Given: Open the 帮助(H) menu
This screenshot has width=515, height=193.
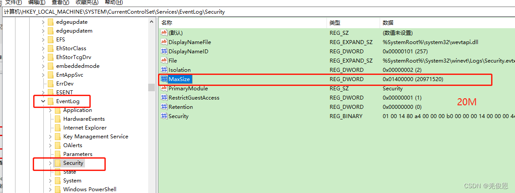Looking at the screenshot, I should point(114,2).
